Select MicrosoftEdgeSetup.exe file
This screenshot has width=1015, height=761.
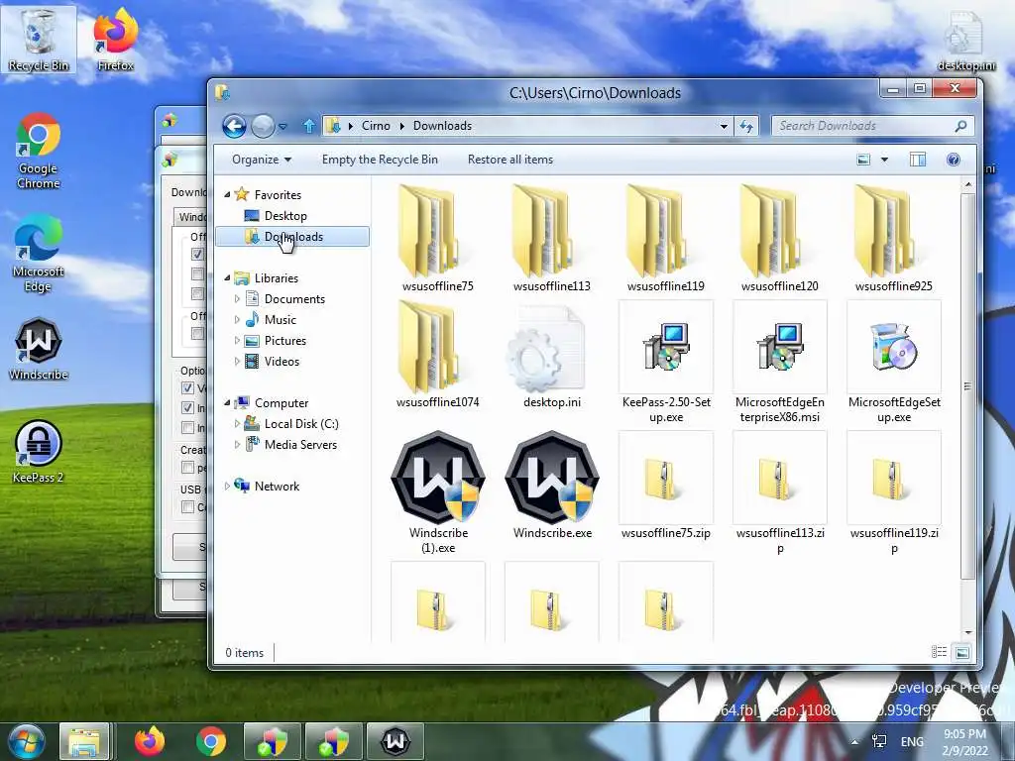point(893,361)
